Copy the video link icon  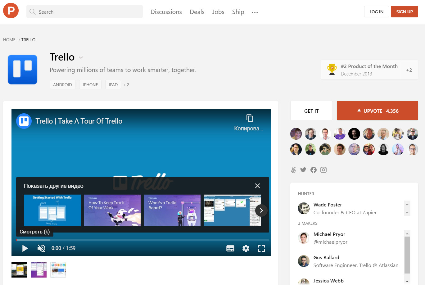pos(250,118)
